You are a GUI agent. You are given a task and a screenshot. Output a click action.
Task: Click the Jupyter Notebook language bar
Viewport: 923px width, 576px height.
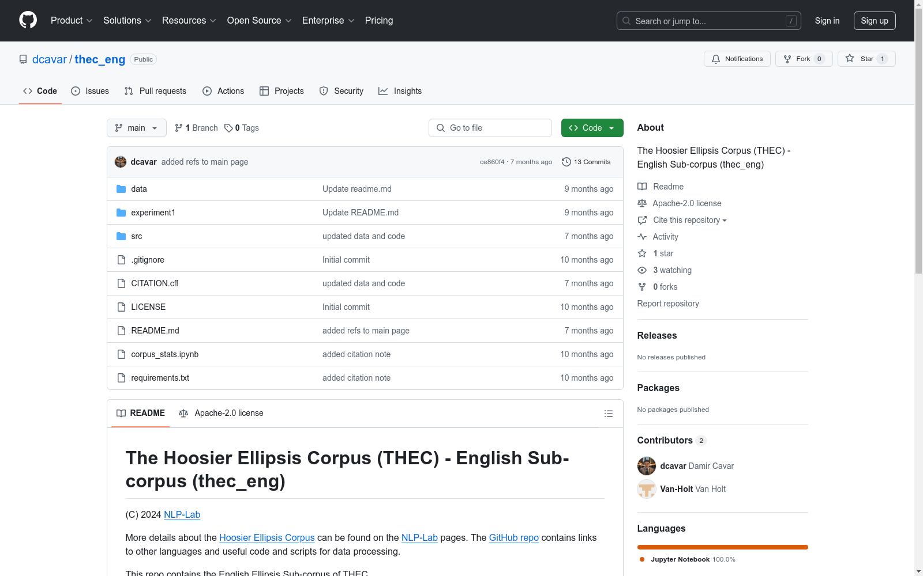[x=723, y=547]
